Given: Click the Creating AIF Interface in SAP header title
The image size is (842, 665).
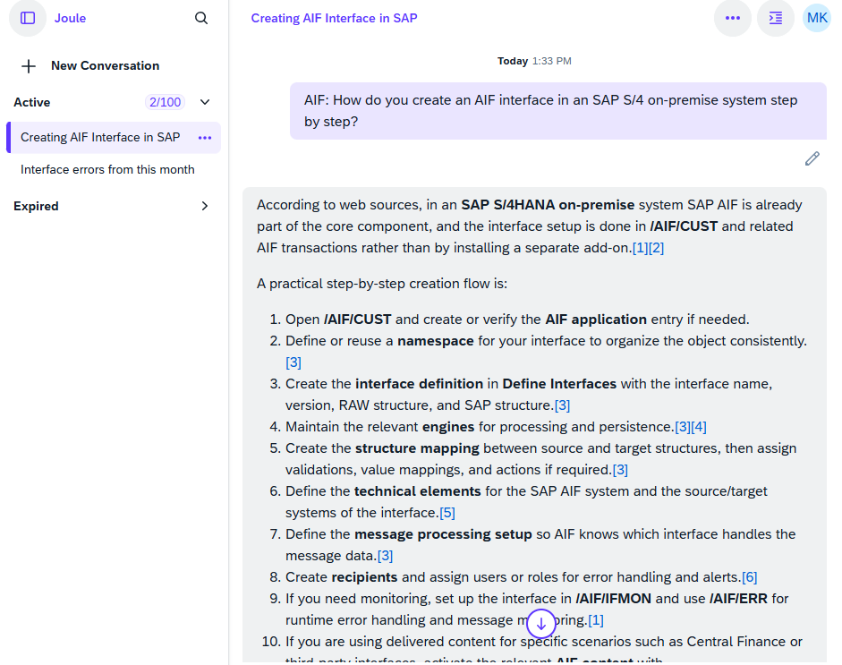Looking at the screenshot, I should click(334, 18).
